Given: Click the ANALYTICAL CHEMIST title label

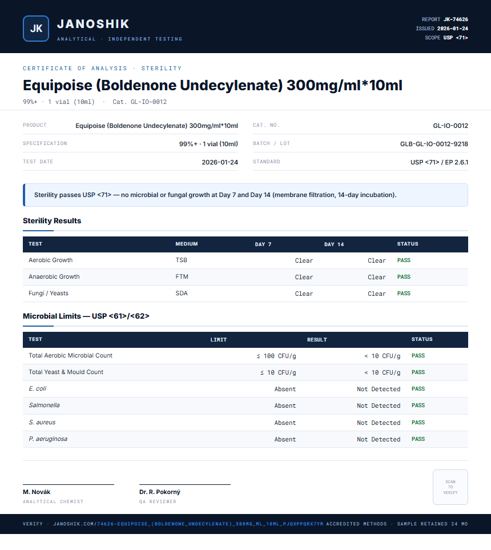Looking at the screenshot, I should (x=53, y=501).
